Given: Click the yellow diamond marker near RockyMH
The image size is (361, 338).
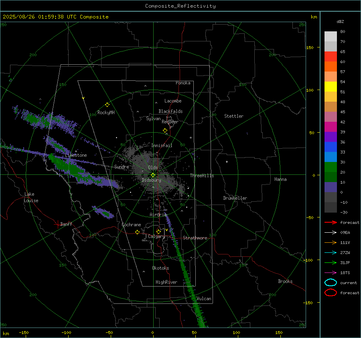Looking at the screenshot, I should [107, 105].
